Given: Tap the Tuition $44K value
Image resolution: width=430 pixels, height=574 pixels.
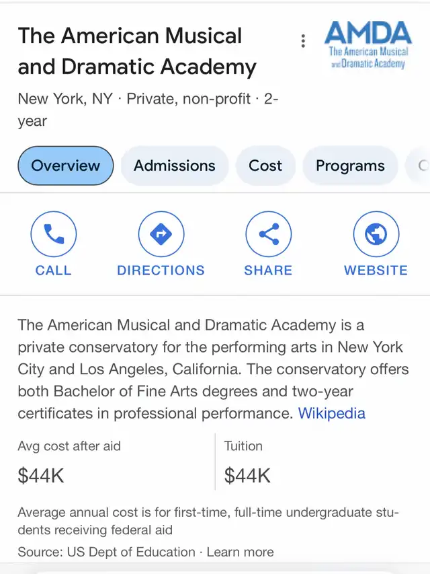Looking at the screenshot, I should point(247,476).
